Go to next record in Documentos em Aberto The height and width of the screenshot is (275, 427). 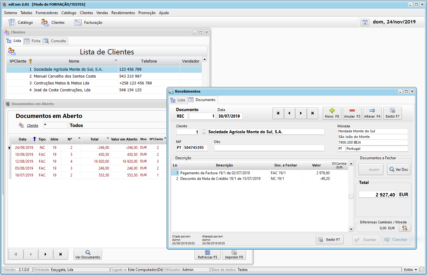(46, 254)
